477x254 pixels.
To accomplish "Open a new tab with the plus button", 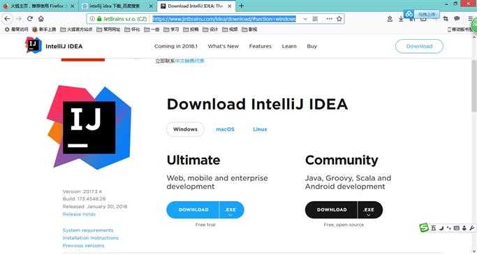I will coord(241,6).
